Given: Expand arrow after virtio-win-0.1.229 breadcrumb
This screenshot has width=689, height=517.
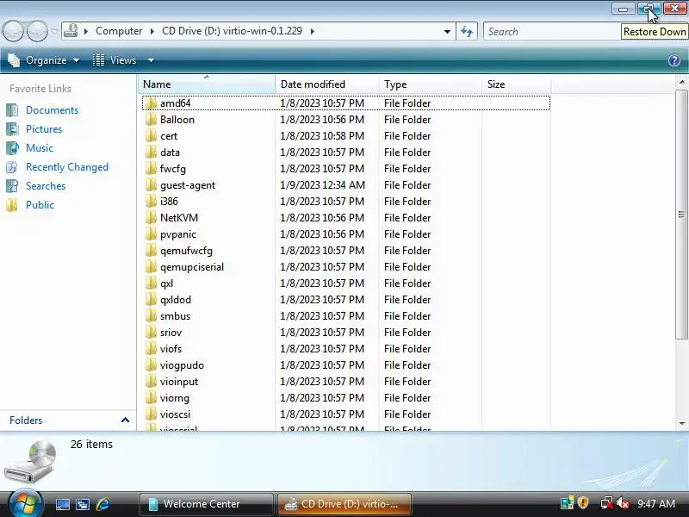Looking at the screenshot, I should [313, 31].
